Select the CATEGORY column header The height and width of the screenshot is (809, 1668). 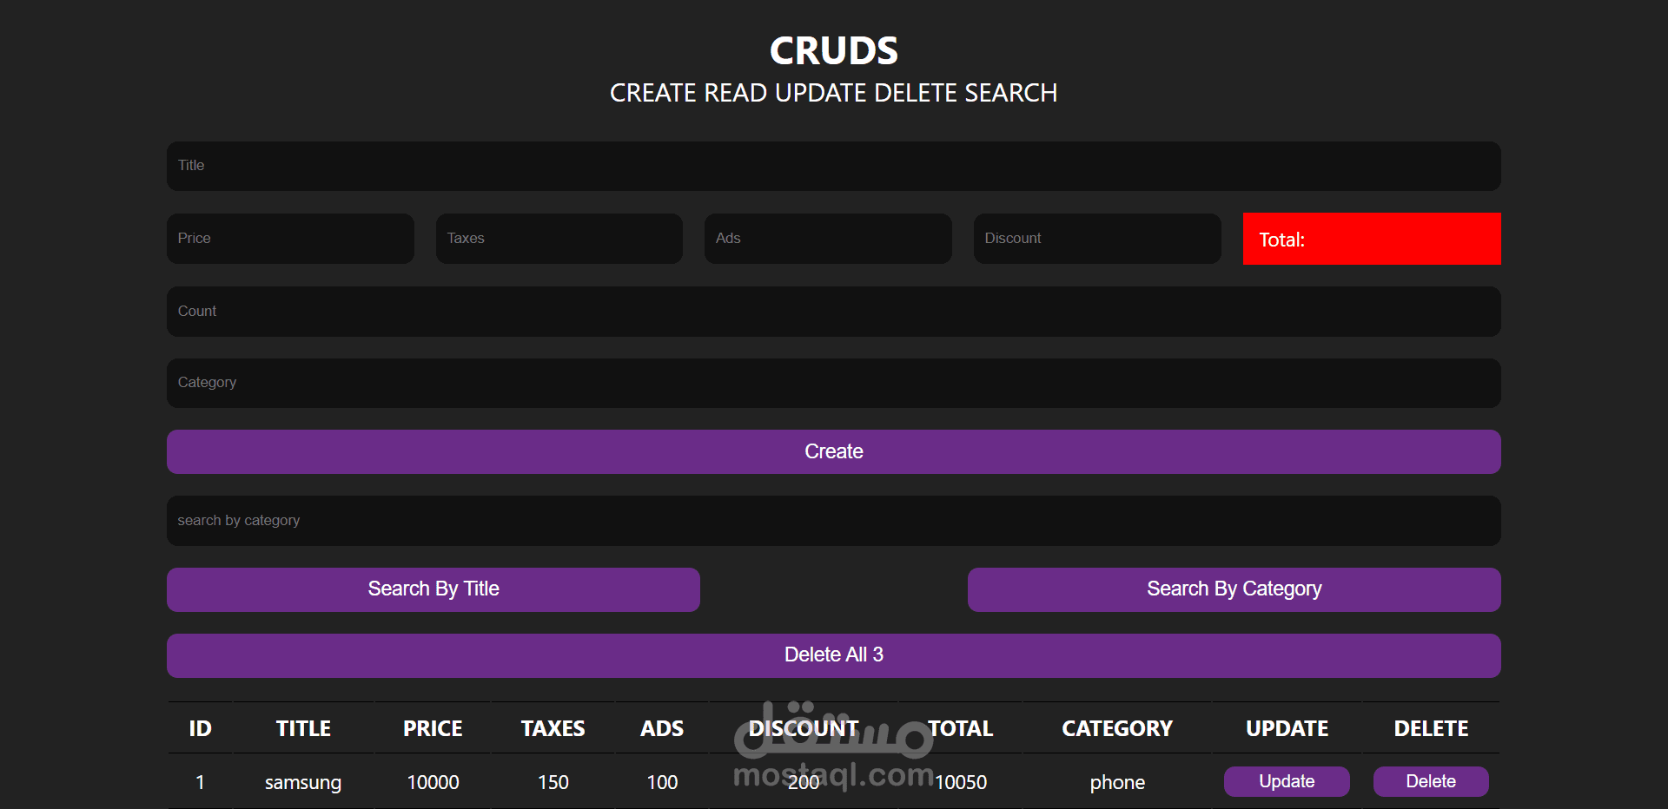click(x=1117, y=728)
